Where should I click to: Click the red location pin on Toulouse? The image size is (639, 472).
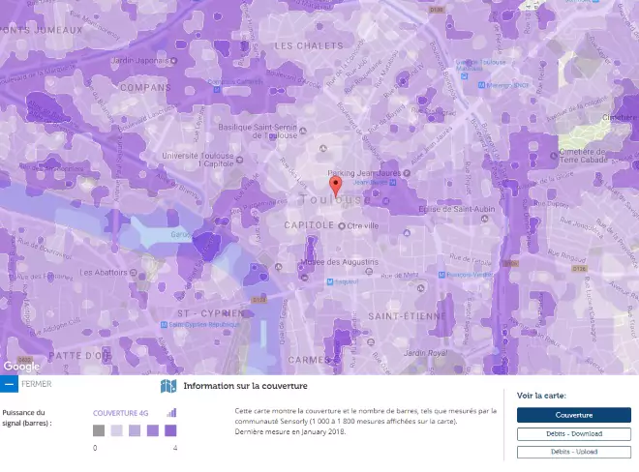click(x=335, y=186)
